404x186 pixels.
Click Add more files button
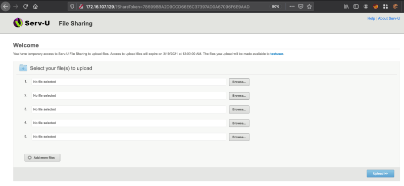point(42,157)
